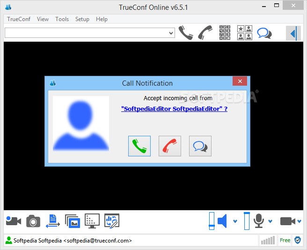The width and height of the screenshot is (307, 250).
Task: Reject the call with the red phone
Action: point(170,146)
